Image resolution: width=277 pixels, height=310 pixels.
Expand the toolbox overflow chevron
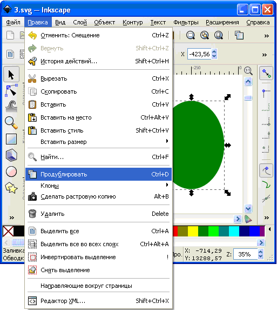pos(12,217)
